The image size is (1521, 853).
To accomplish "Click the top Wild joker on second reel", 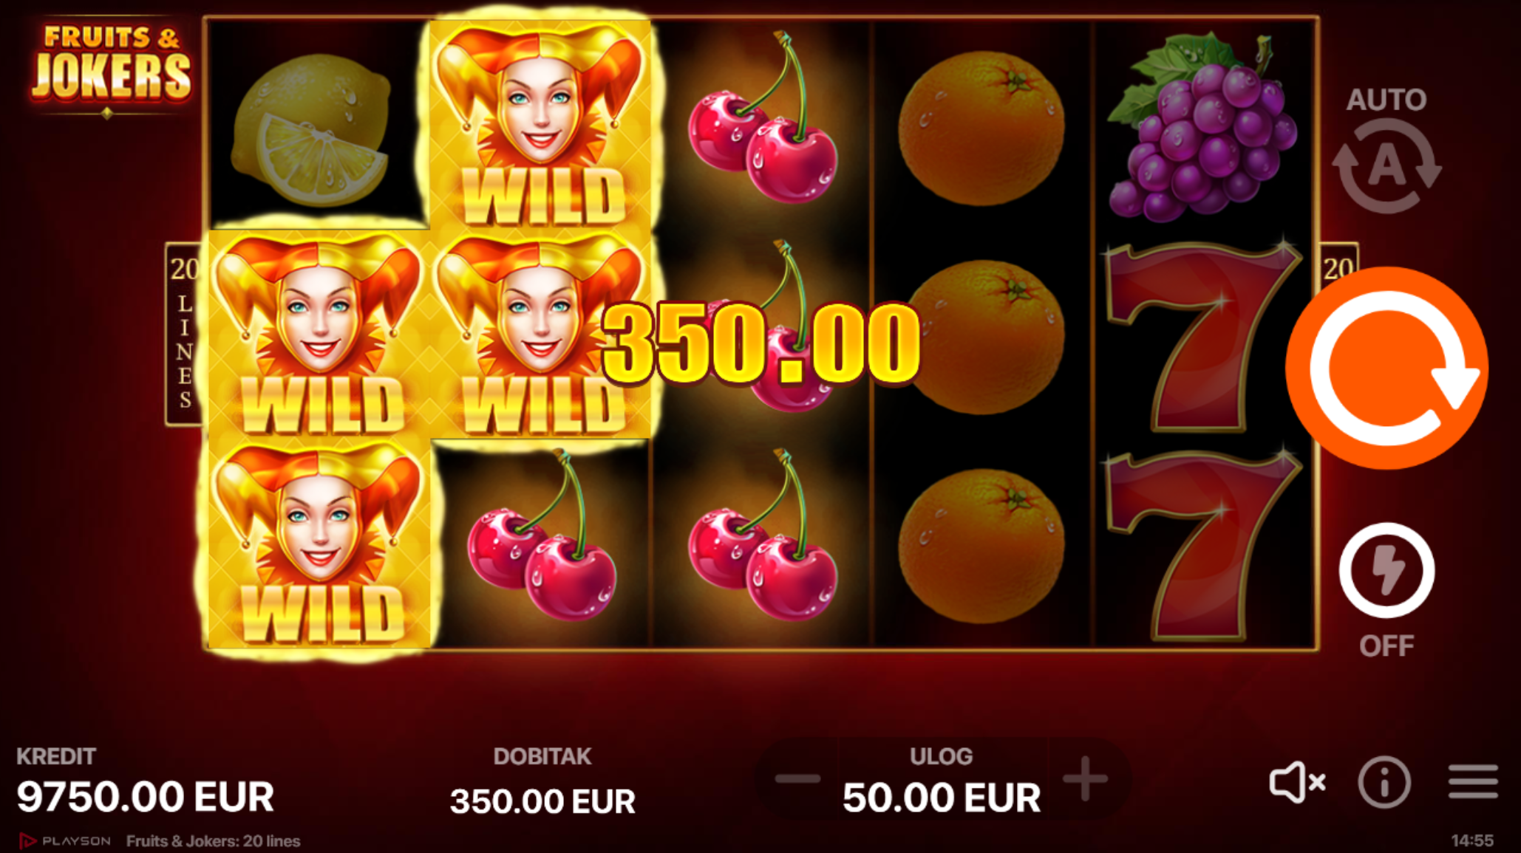I will pos(540,124).
